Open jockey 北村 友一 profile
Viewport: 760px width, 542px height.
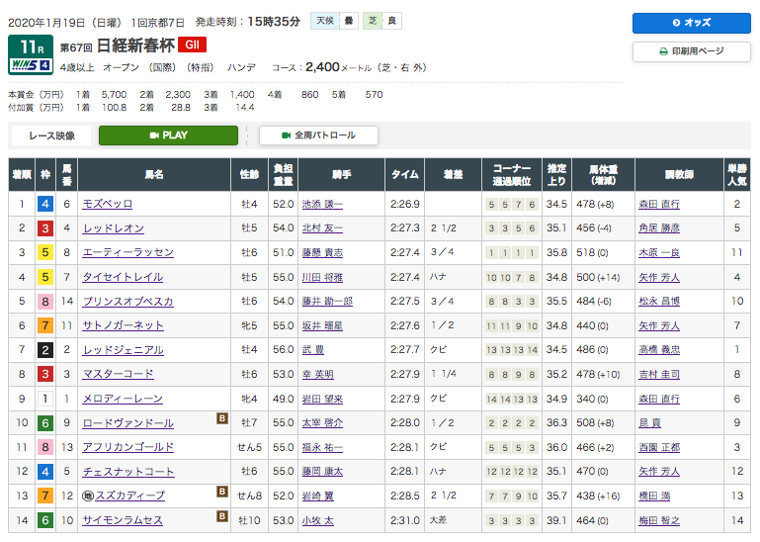pyautogui.click(x=322, y=228)
